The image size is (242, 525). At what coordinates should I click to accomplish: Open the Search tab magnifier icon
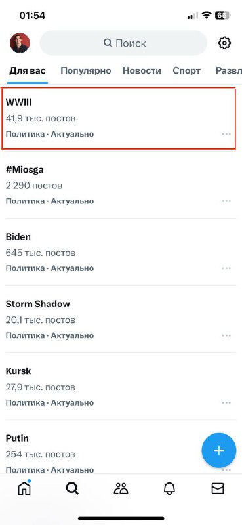pyautogui.click(x=72, y=489)
